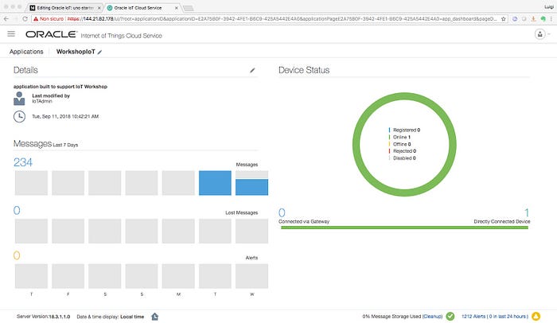Click the Tue, Sep 11, 2018 timestamp
This screenshot has width=557, height=323.
click(65, 116)
